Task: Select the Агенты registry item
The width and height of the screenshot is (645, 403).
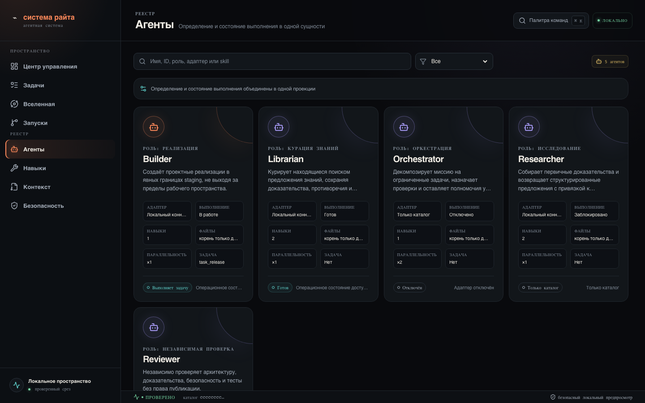Action: [x=60, y=149]
